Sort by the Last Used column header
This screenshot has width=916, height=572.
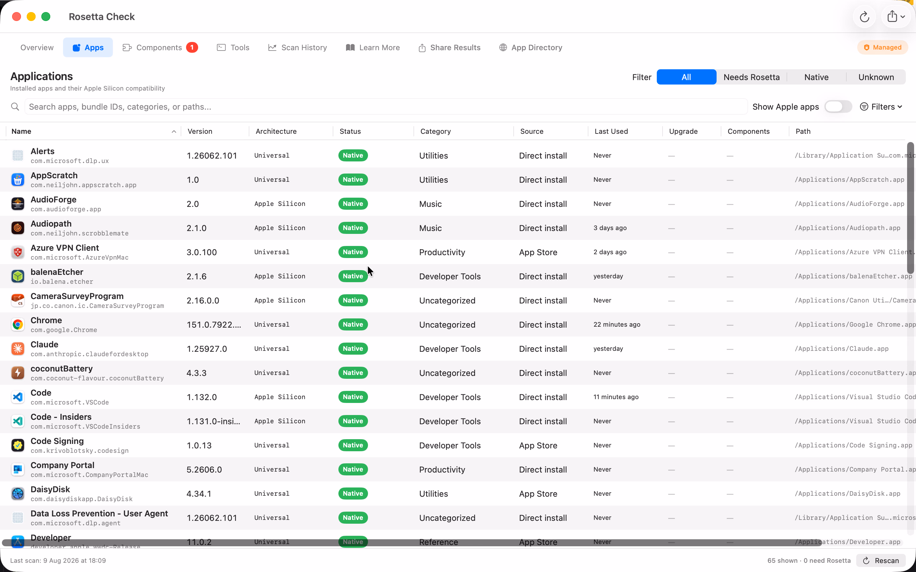tap(625, 131)
